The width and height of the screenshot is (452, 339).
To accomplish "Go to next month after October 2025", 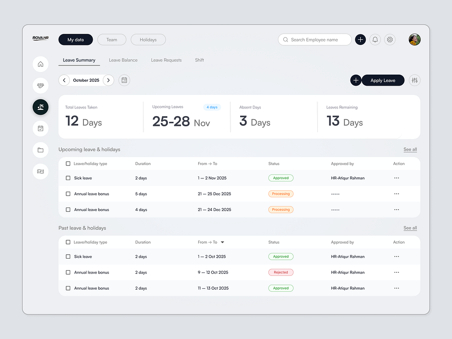I will tap(109, 80).
